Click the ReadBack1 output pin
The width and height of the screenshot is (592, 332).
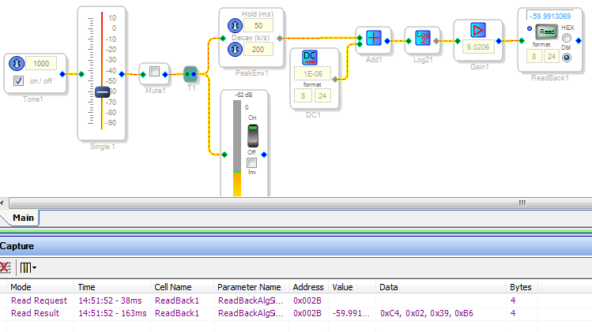[x=579, y=41]
